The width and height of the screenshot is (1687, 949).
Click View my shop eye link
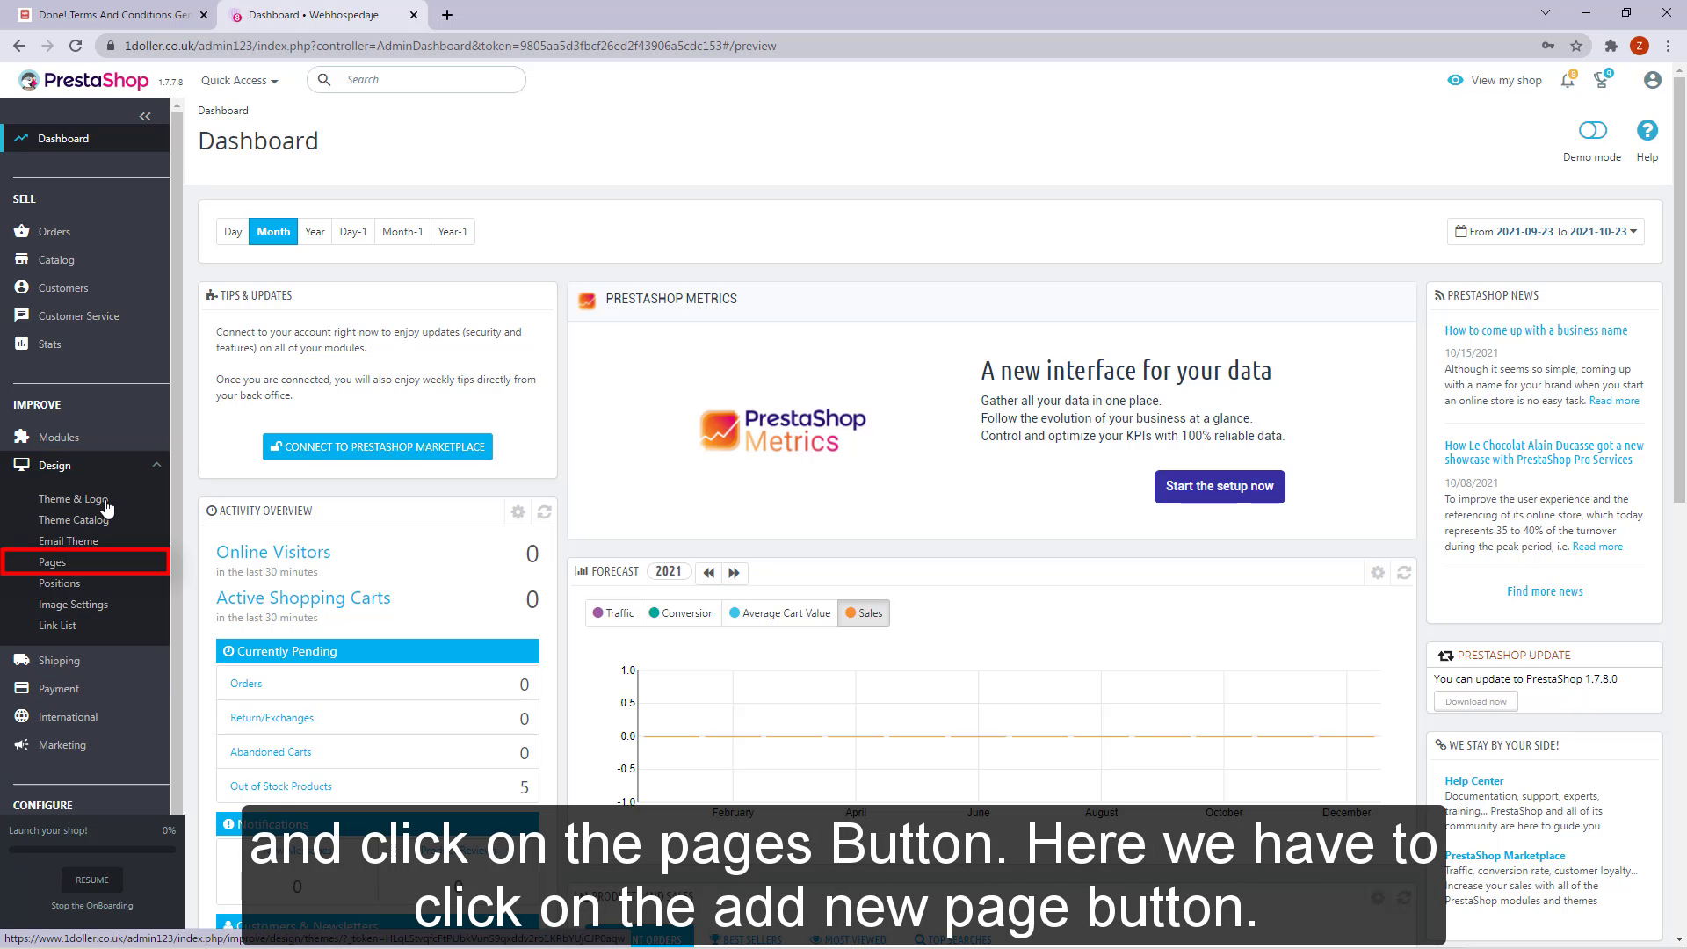tap(1495, 80)
